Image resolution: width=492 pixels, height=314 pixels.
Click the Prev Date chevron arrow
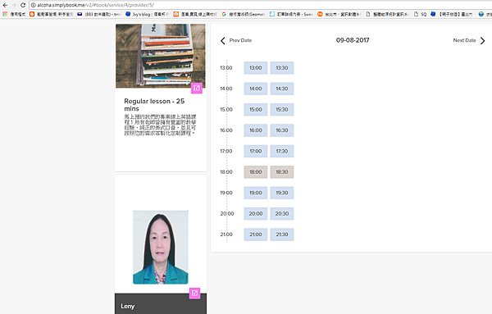coord(223,41)
